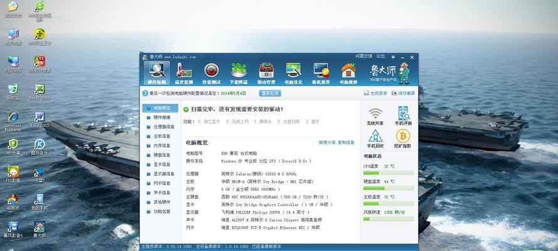Select 硬盘信息 in the sidebar
Viewport: 558px width, 251px height.
(160, 155)
